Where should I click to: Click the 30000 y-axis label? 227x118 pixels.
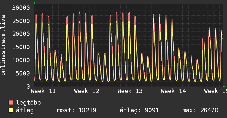(21, 8)
